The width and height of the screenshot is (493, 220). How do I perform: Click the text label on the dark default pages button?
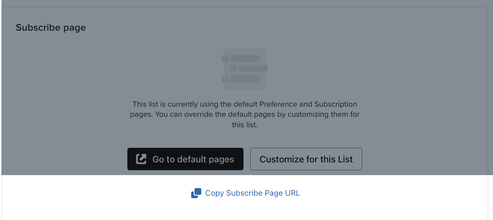193,159
